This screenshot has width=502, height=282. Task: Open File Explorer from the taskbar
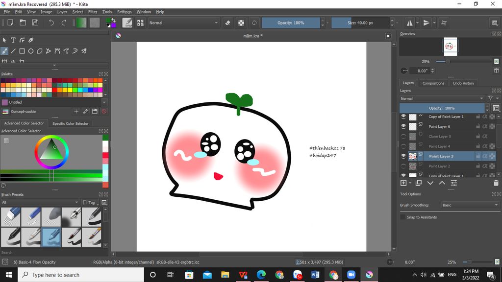click(x=225, y=275)
